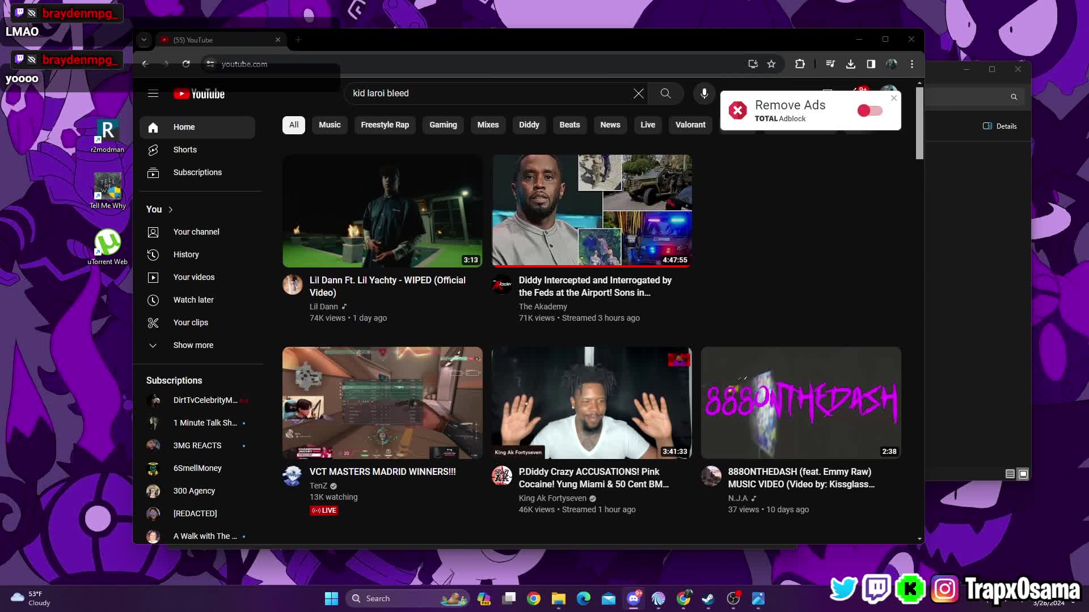Open Subscriptions in the sidebar
Viewport: 1089px width, 612px height.
point(197,173)
